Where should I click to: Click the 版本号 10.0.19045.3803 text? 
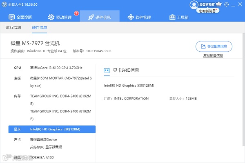(x=92, y=51)
